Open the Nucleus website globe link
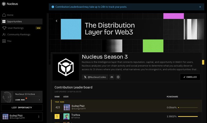The image size is (207, 123). pos(118,77)
